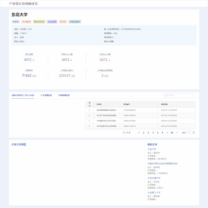Click the 企业关系图谱 section heading
Image resolution: width=208 pixels, height=208 pixels.
19,144
